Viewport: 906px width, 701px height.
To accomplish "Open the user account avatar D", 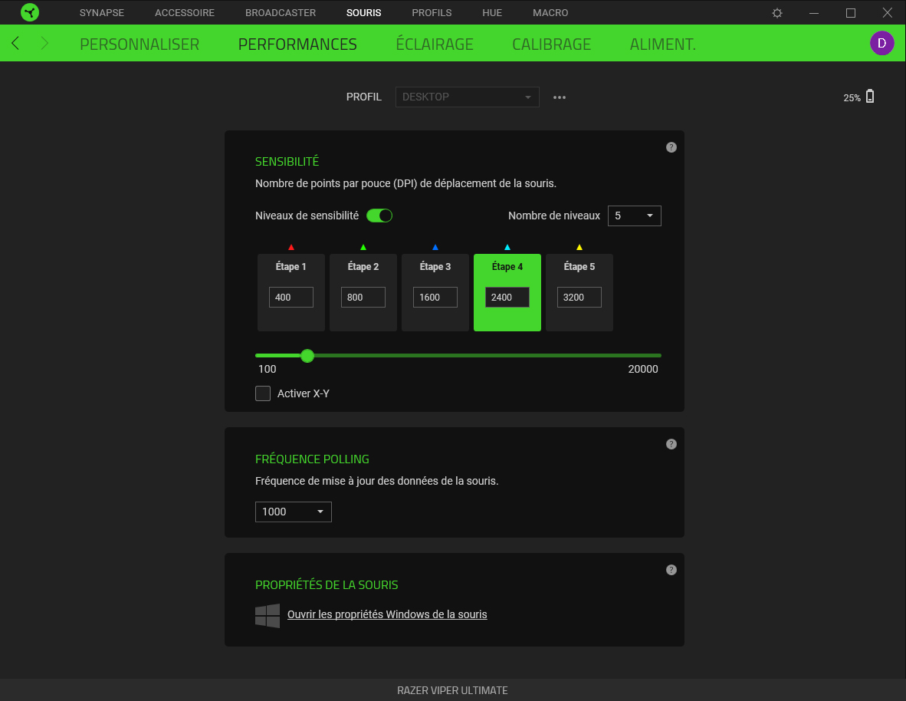I will (x=881, y=43).
